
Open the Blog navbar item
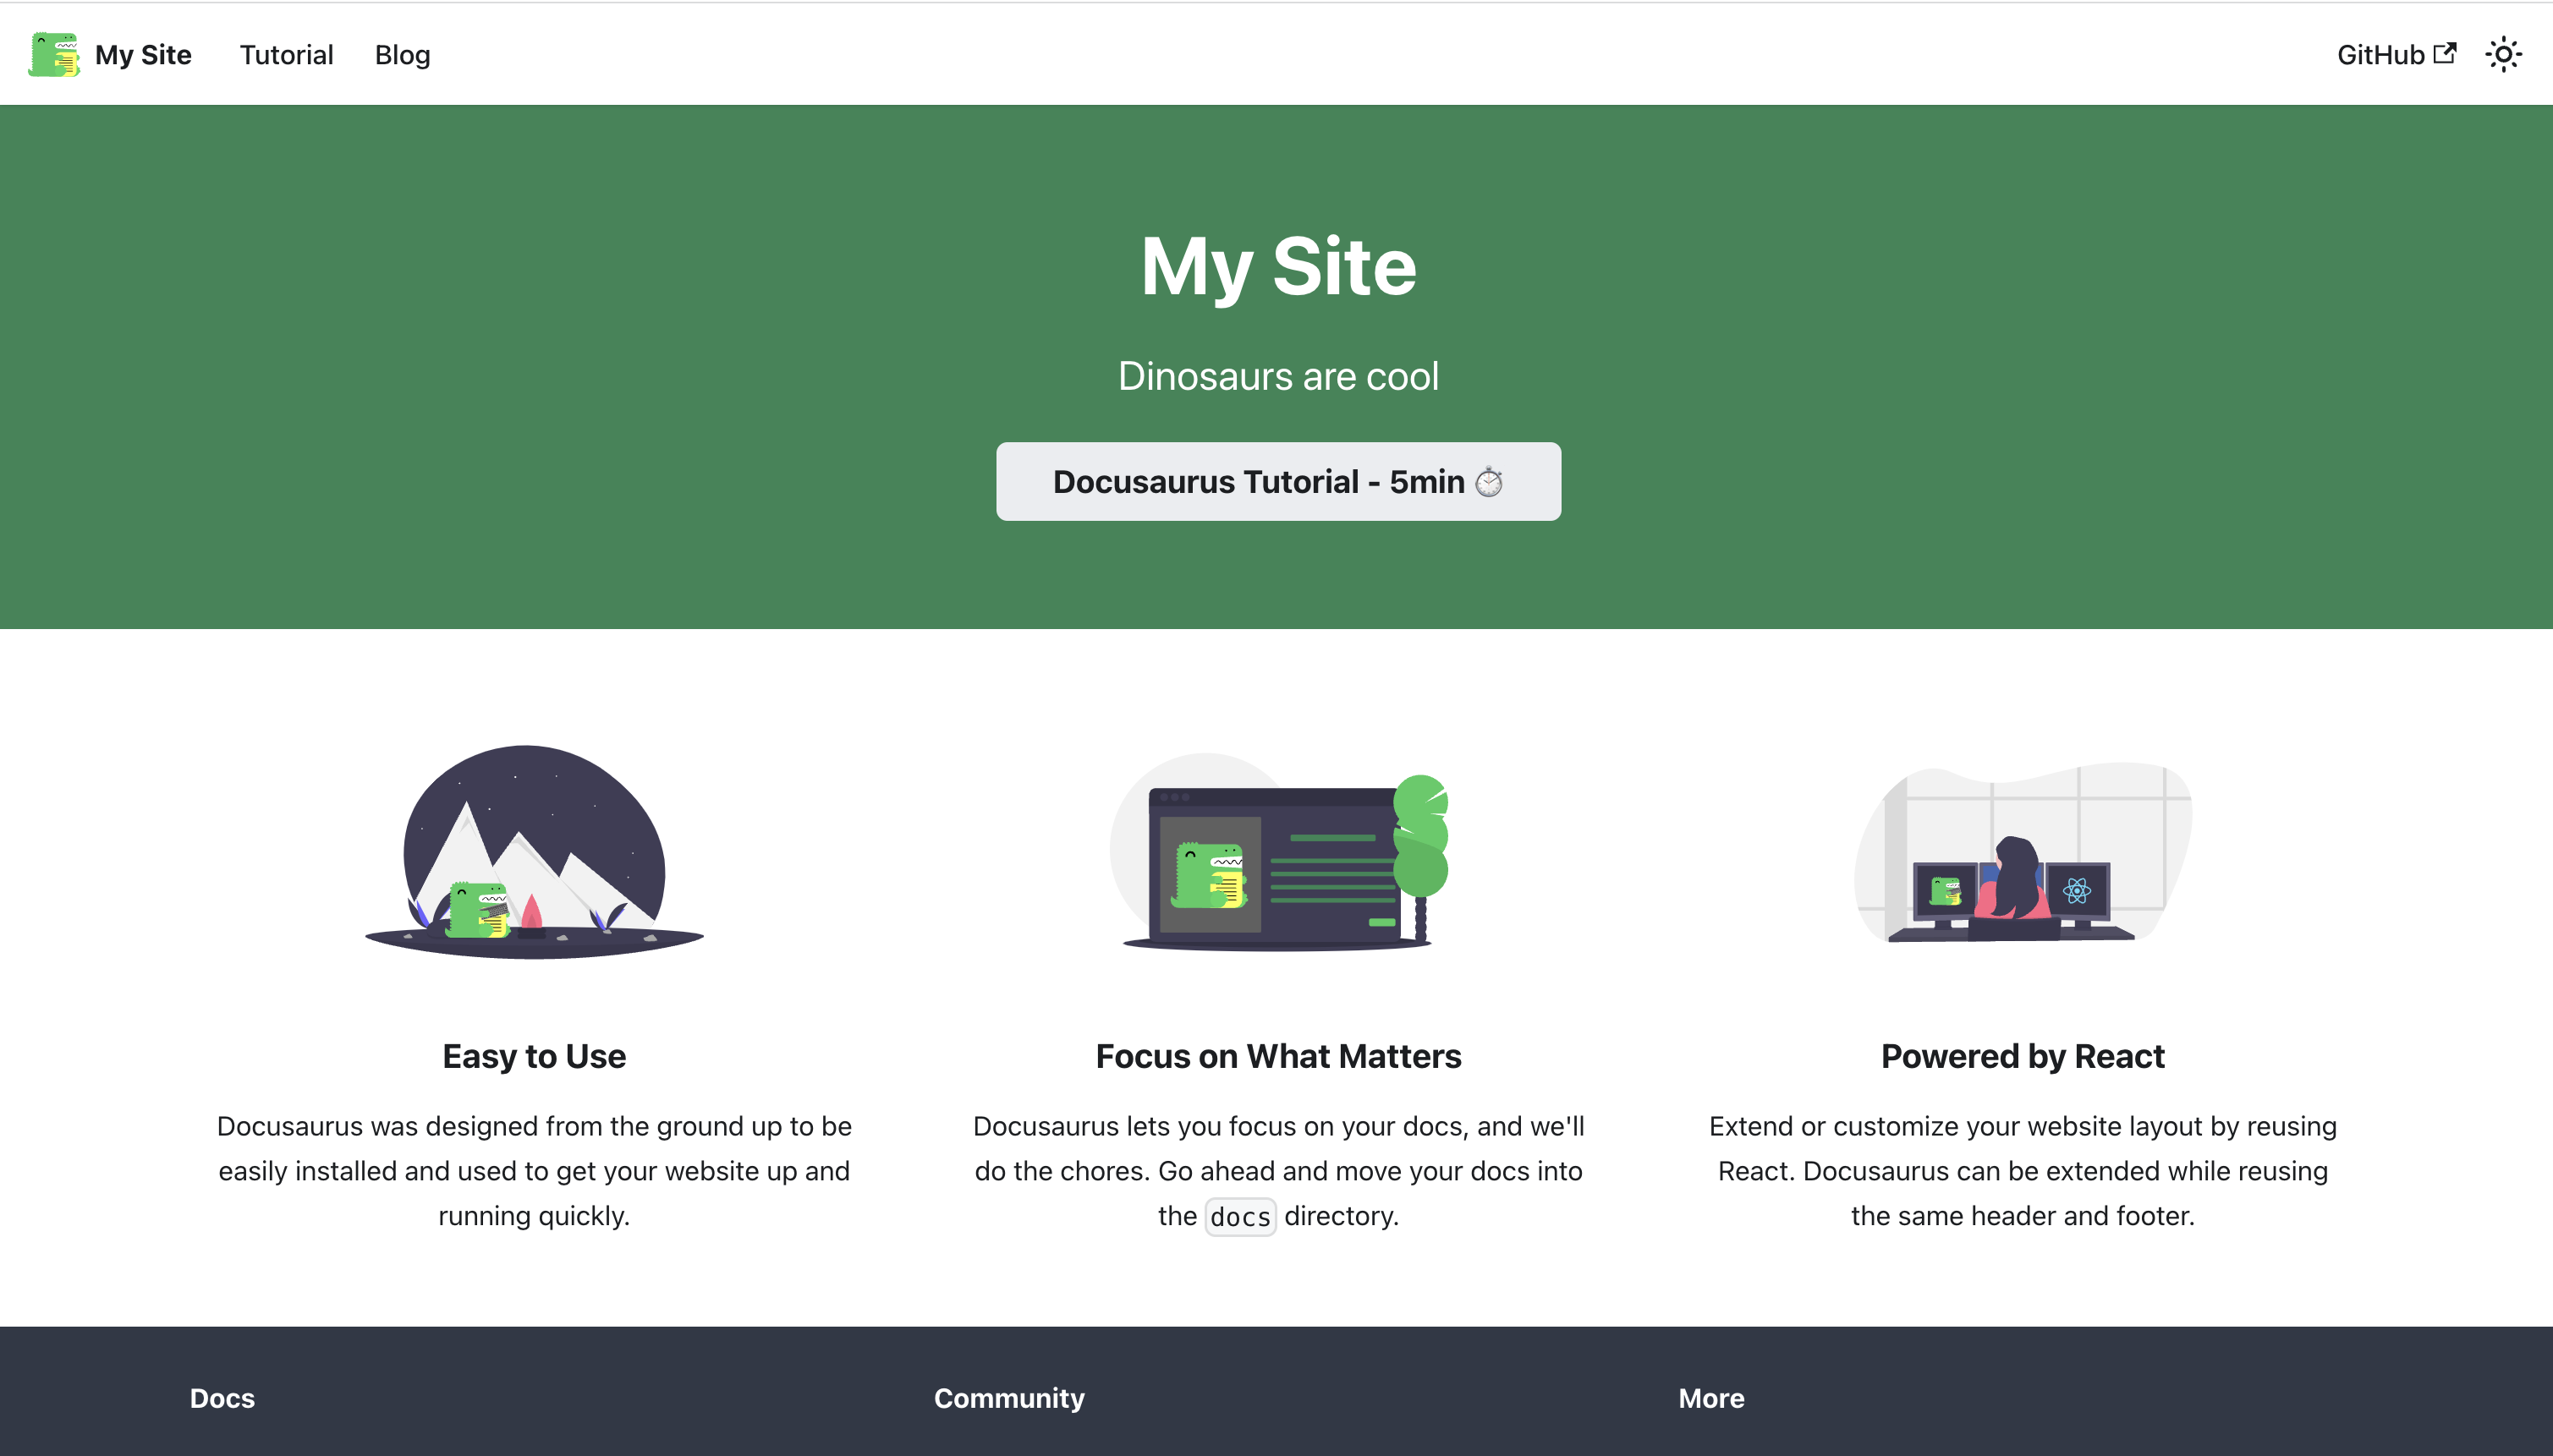(x=402, y=54)
